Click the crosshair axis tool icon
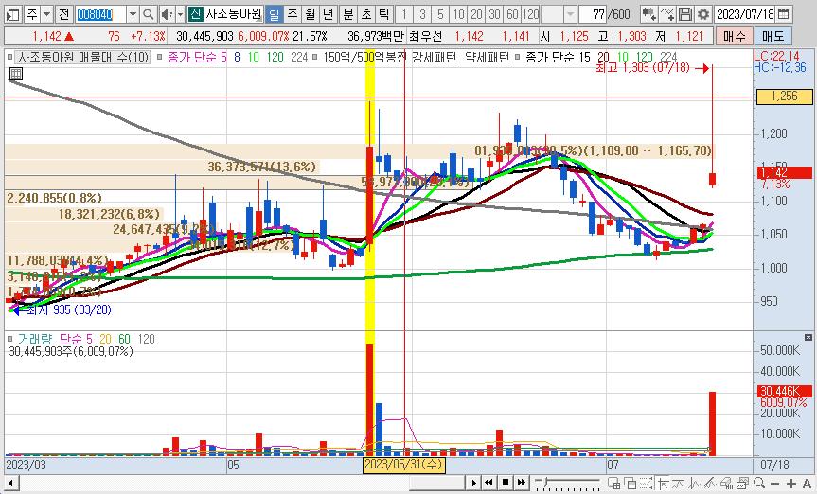This screenshot has height=494, width=817. click(x=664, y=483)
